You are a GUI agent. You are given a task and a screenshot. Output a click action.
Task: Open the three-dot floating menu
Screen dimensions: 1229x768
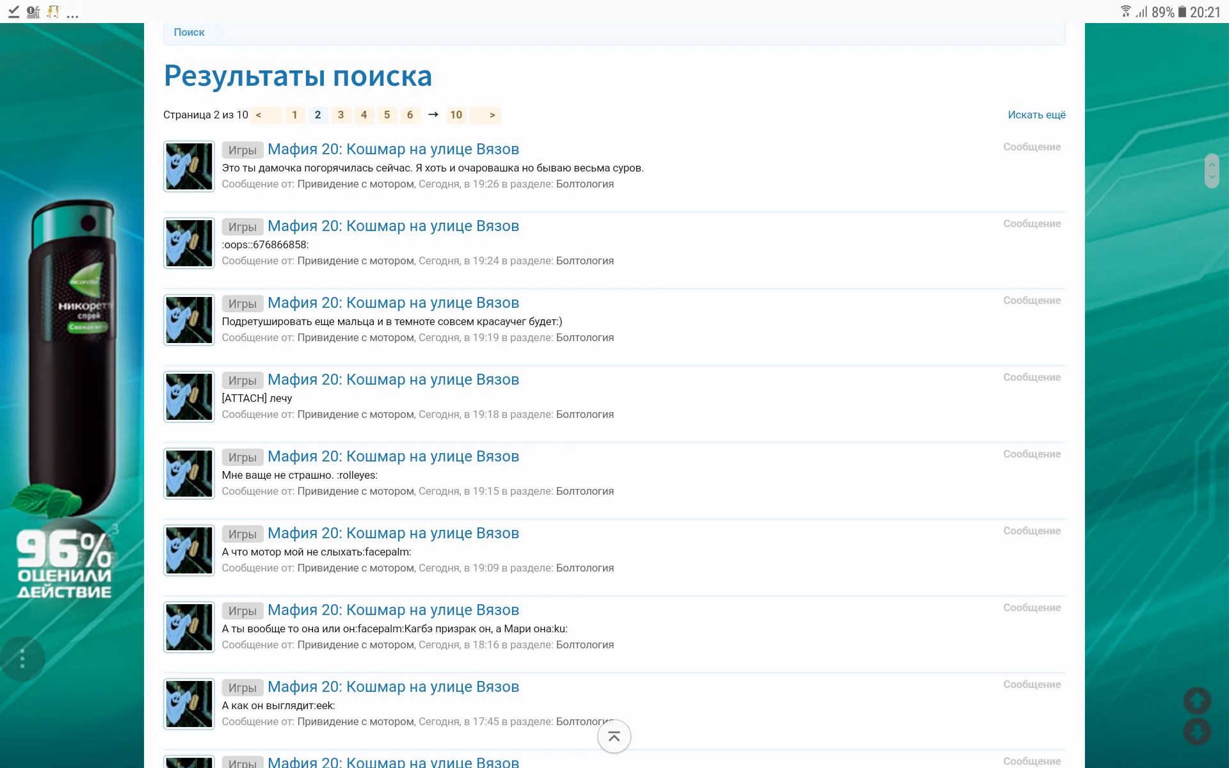click(22, 658)
